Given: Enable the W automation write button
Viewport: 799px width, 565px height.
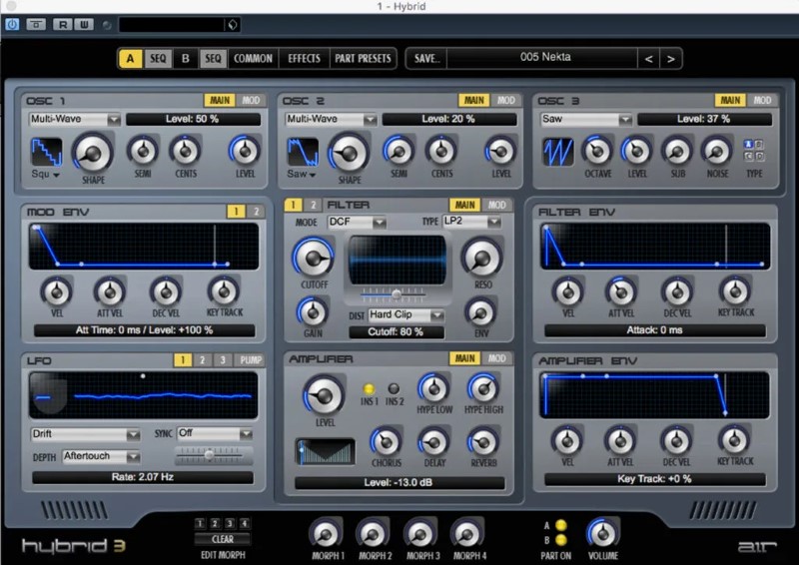Looking at the screenshot, I should click(x=84, y=24).
